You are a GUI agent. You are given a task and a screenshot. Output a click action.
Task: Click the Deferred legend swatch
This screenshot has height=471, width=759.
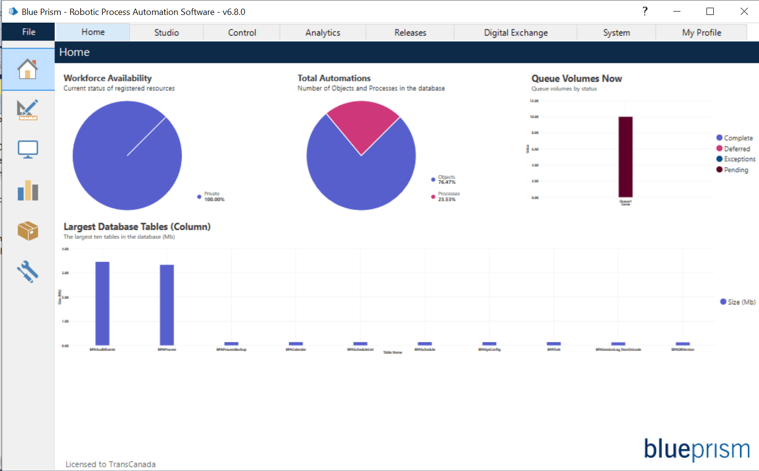pos(719,148)
